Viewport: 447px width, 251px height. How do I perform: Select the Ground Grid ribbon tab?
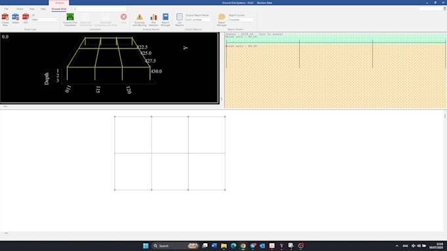[59, 9]
